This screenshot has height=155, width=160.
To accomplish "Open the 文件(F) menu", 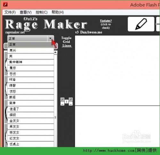I will tap(10, 12).
